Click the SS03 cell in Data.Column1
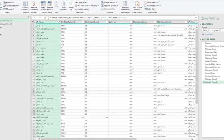The width and height of the screenshot is (224, 140). point(73,111)
